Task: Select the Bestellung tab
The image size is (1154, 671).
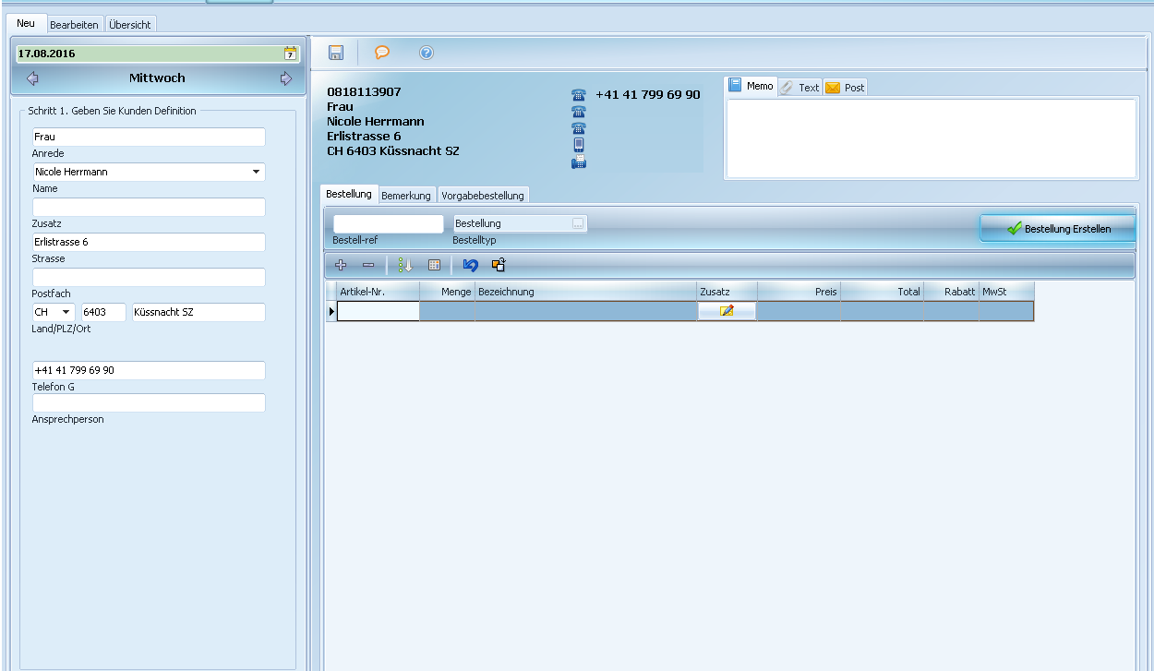Action: 349,194
